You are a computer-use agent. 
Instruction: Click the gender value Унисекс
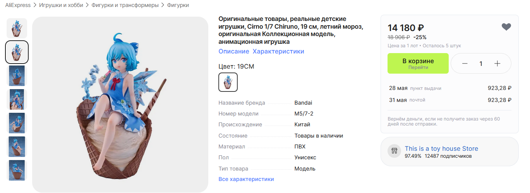(305, 158)
